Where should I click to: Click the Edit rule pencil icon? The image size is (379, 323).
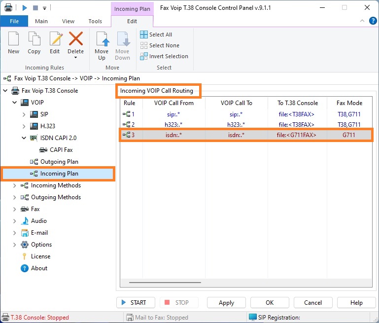[55, 39]
